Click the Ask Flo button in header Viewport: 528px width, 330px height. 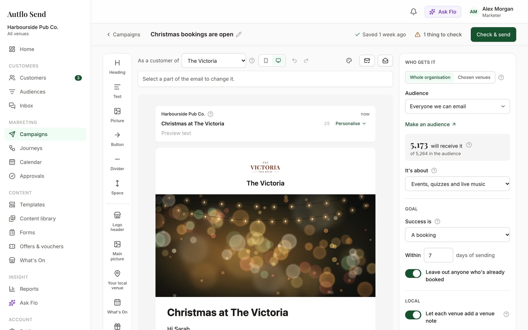coord(443,12)
